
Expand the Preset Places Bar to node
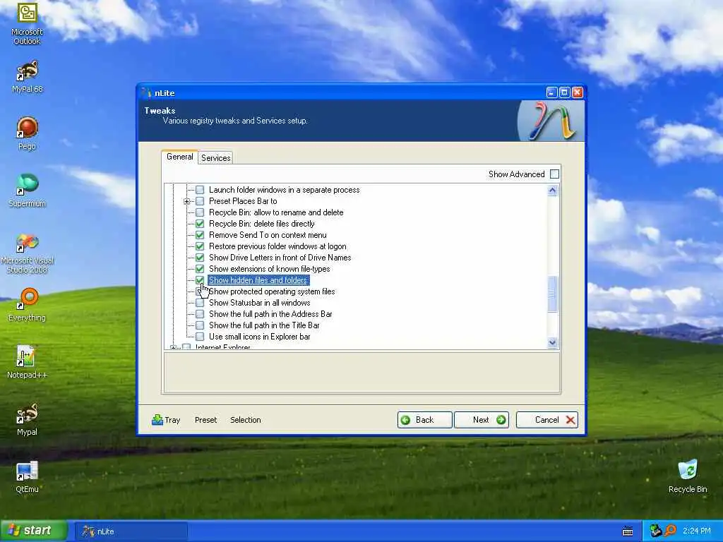click(x=186, y=201)
